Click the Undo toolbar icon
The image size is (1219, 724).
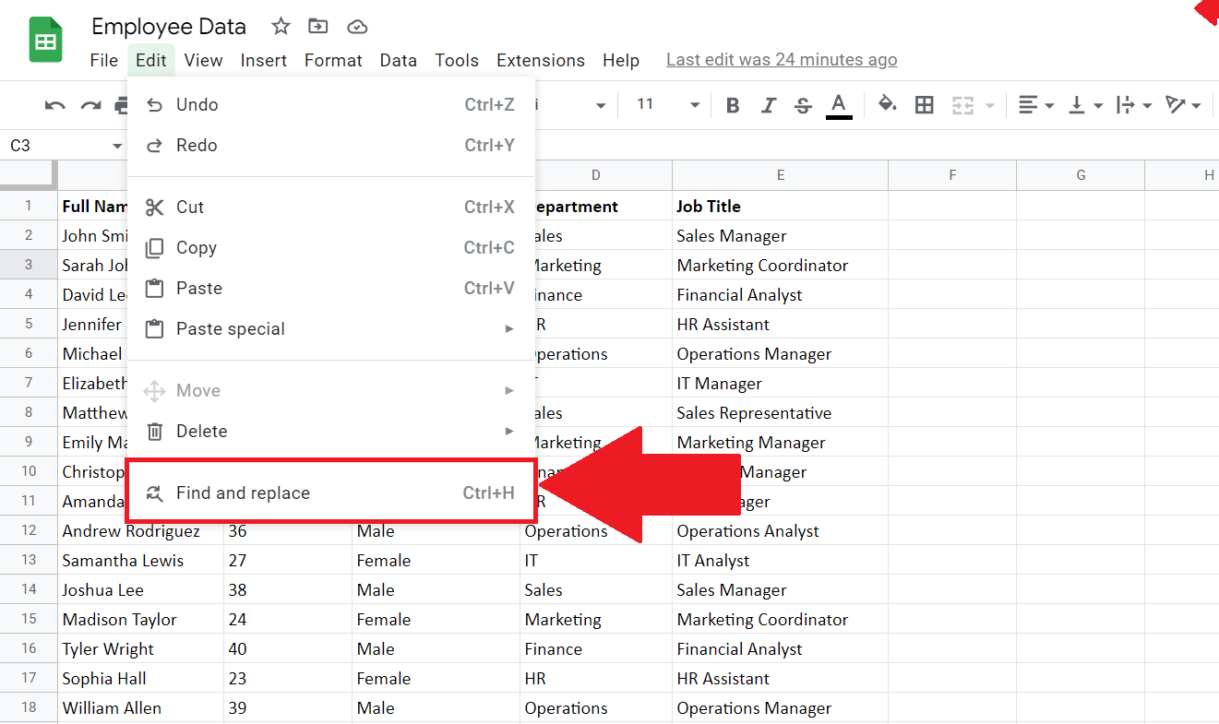[x=54, y=104]
